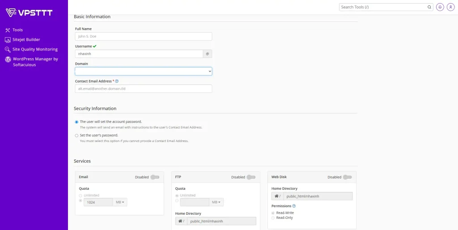Viewport: 458px width, 230px height.
Task: Select the custom FTP quota radio
Action: click(177, 201)
